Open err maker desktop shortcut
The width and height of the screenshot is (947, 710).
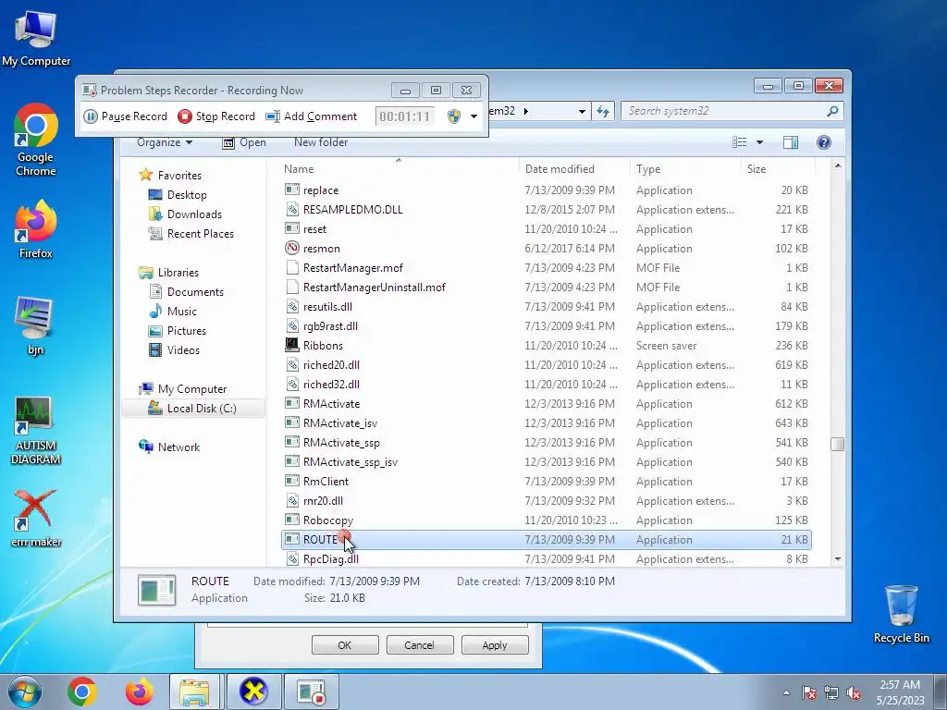point(36,518)
